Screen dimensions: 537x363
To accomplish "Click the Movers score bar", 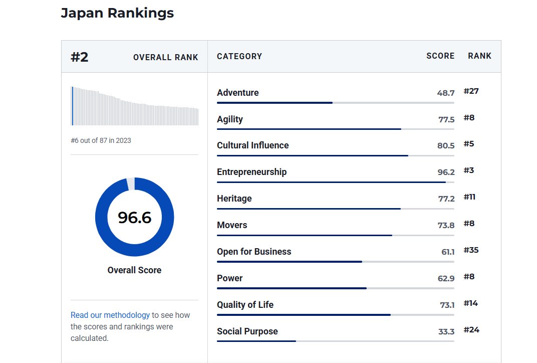I will pyautogui.click(x=335, y=235).
